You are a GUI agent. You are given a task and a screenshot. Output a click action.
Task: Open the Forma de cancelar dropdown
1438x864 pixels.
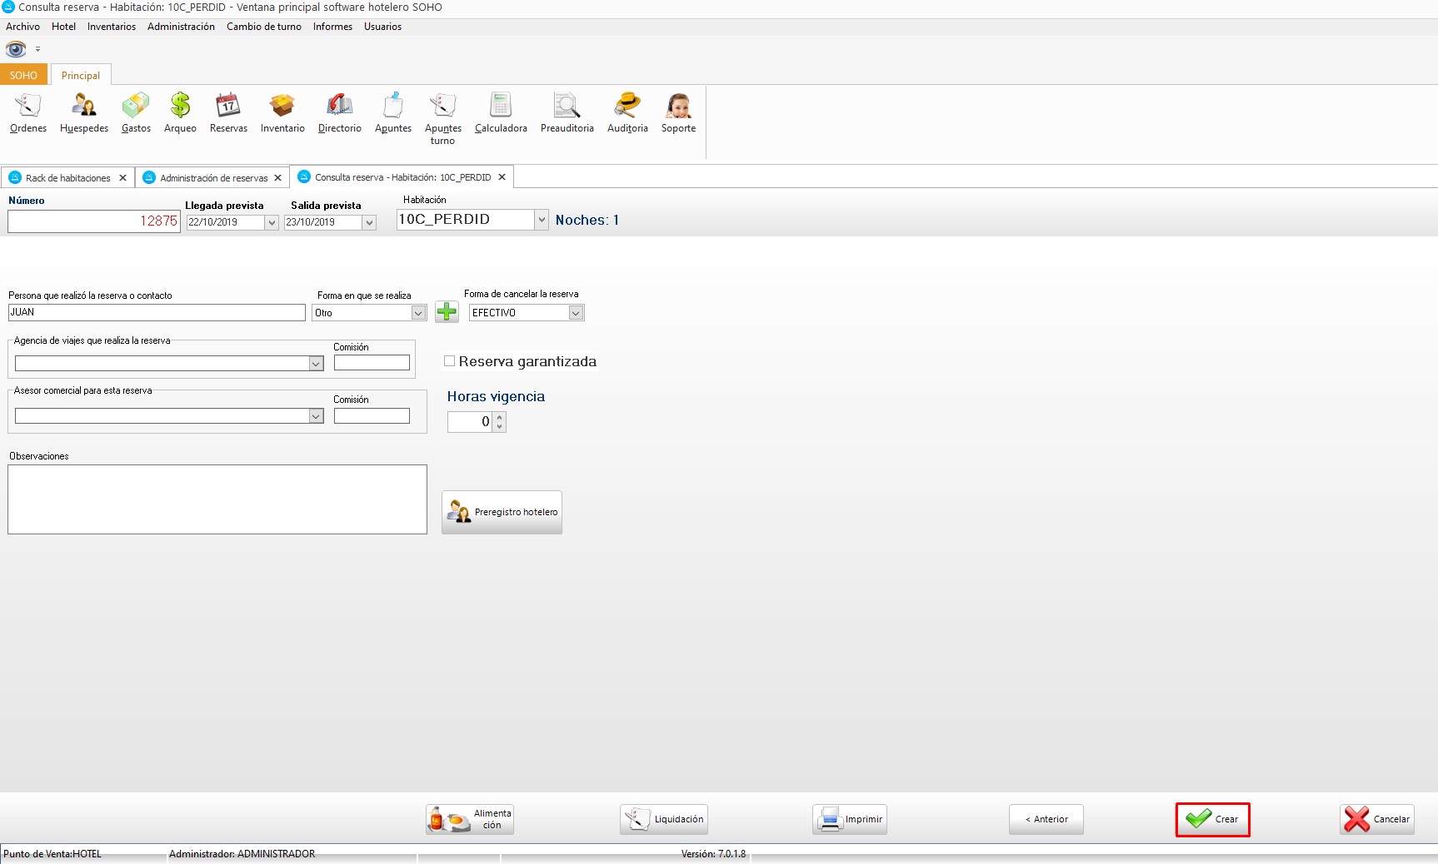point(576,313)
